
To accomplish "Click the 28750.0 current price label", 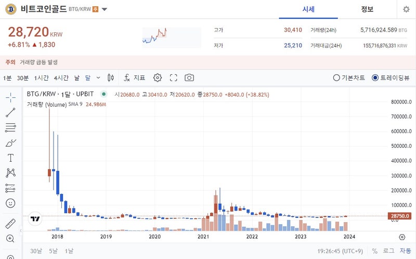I will tap(400, 216).
